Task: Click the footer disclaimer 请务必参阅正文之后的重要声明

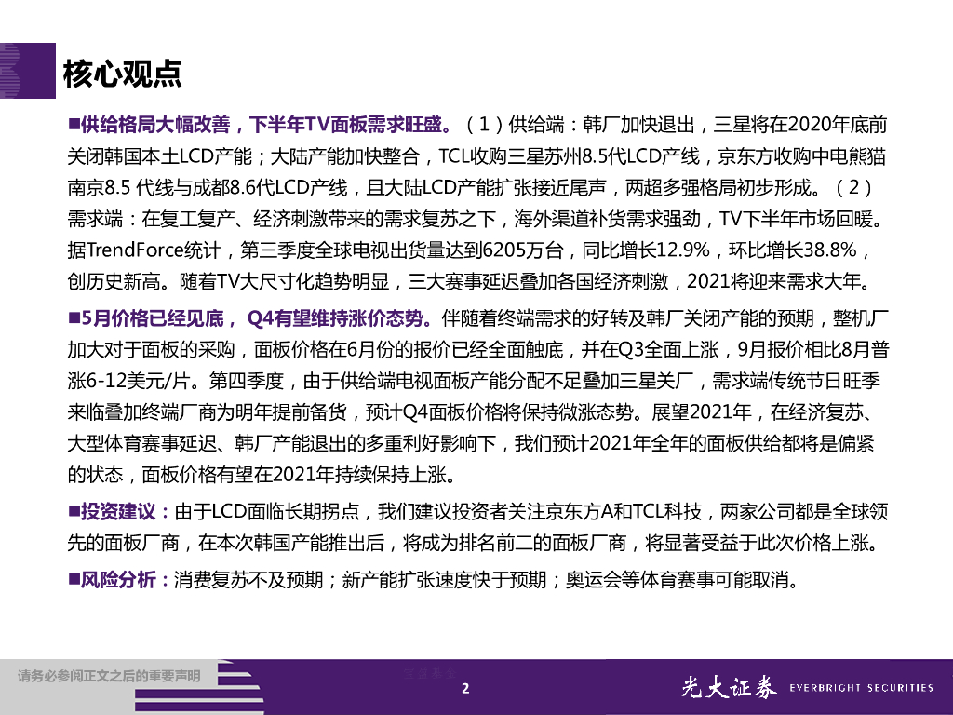Action: tap(109, 676)
